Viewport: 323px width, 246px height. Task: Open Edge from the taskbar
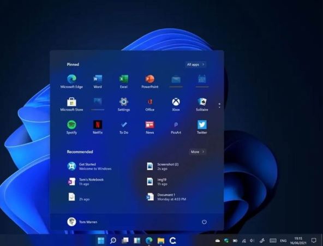(149, 240)
